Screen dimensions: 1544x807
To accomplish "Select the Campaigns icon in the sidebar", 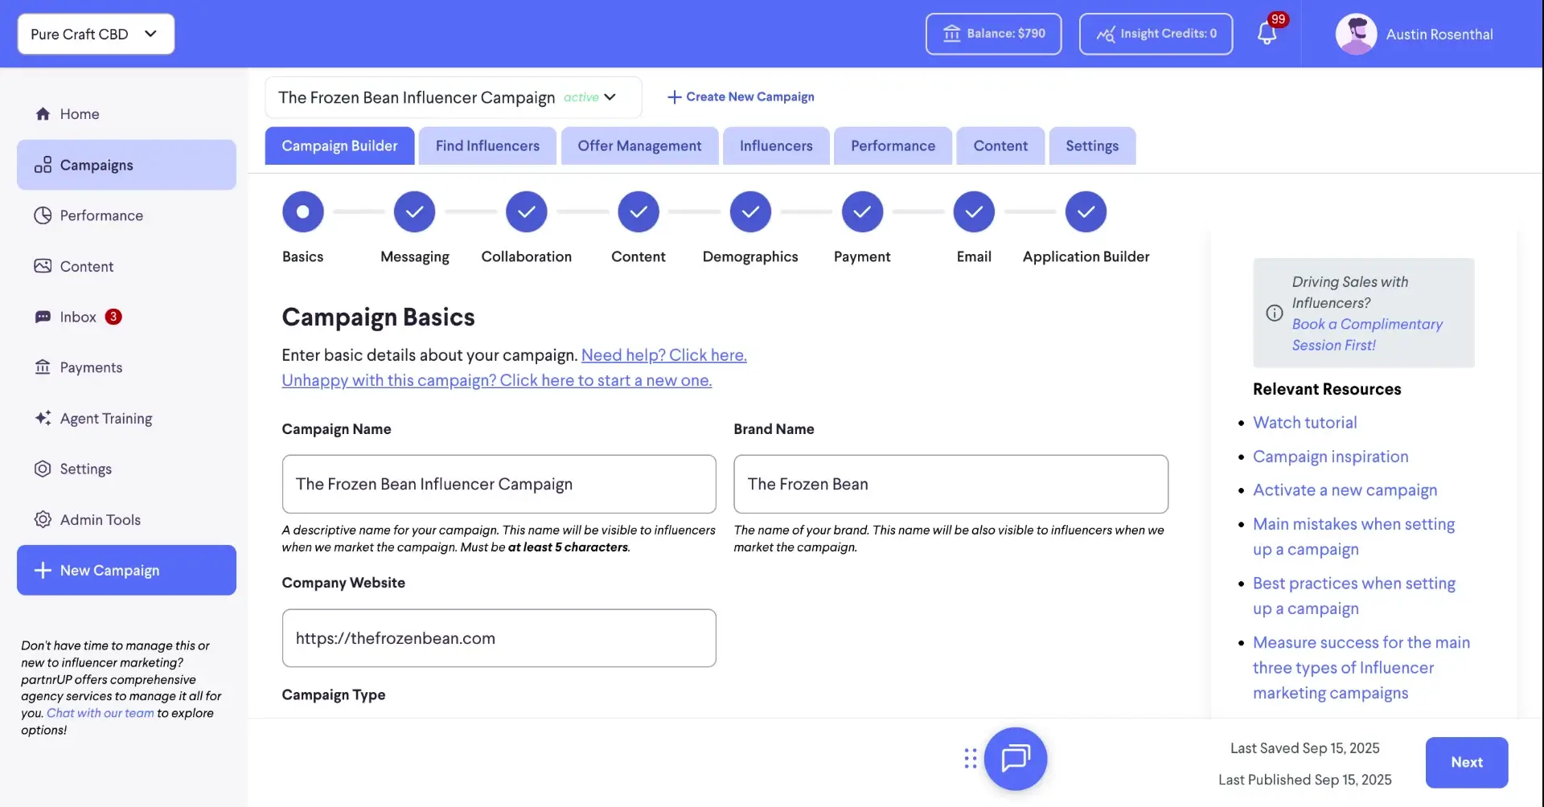I will tap(43, 165).
